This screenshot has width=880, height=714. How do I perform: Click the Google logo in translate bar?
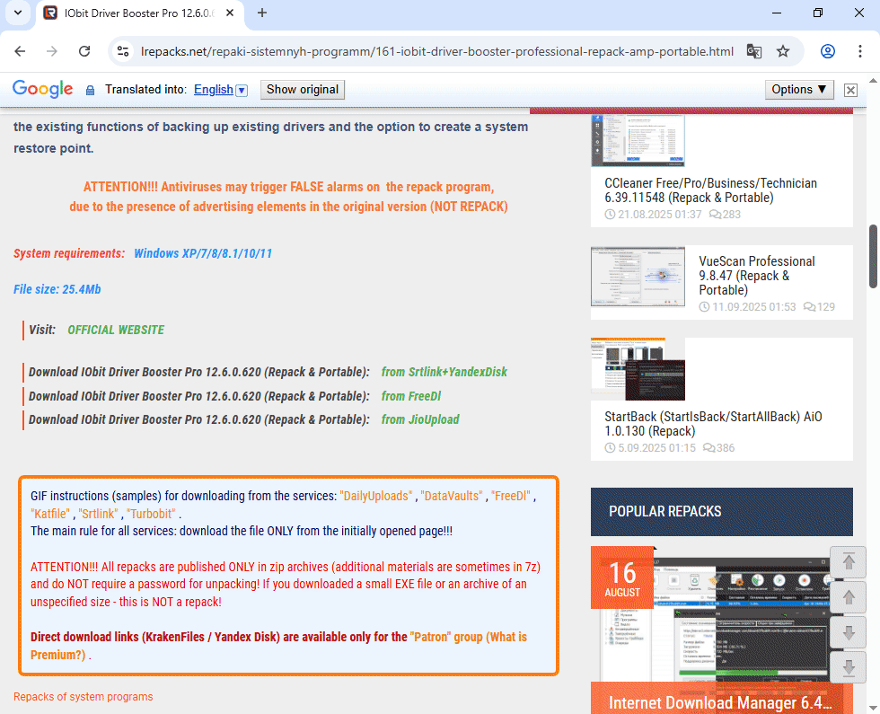pos(43,89)
